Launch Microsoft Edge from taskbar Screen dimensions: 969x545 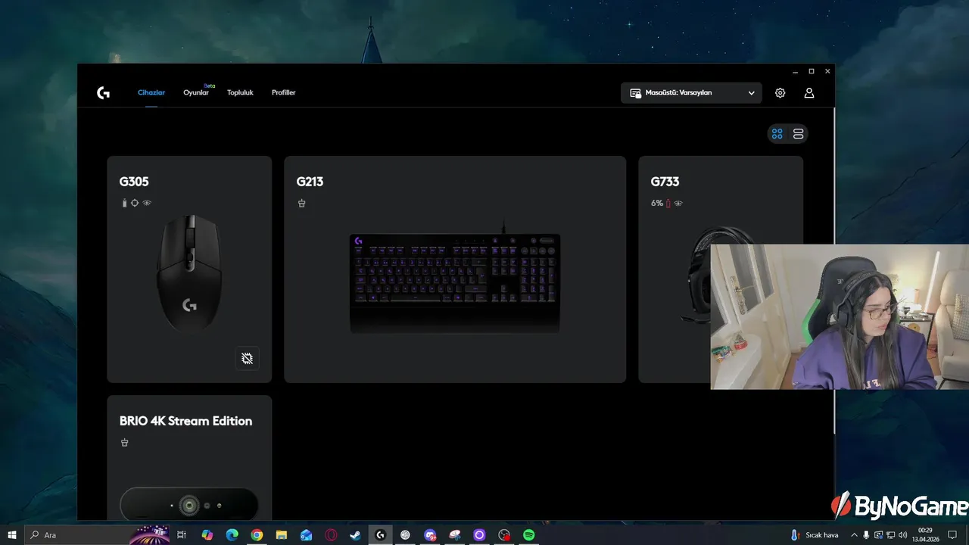click(x=232, y=535)
